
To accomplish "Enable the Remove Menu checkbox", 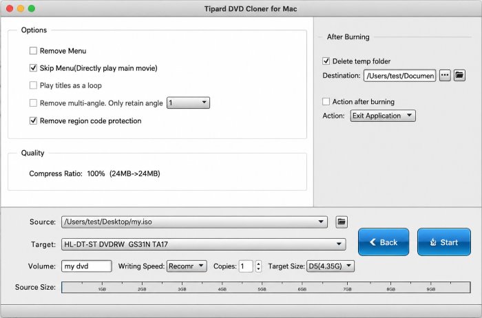I will (33, 51).
